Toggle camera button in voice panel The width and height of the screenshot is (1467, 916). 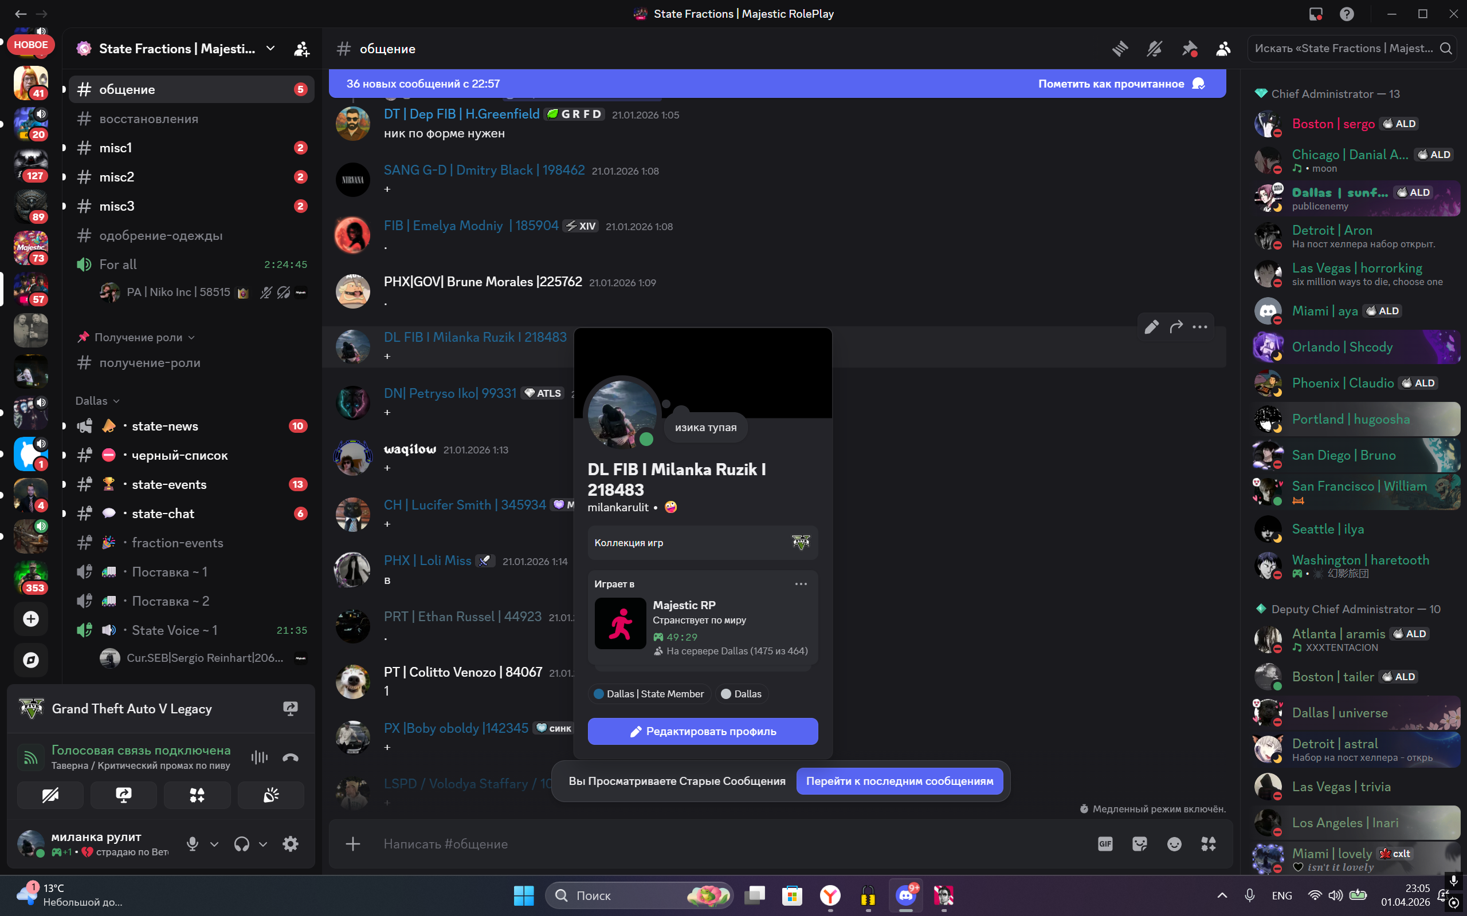tap(50, 795)
